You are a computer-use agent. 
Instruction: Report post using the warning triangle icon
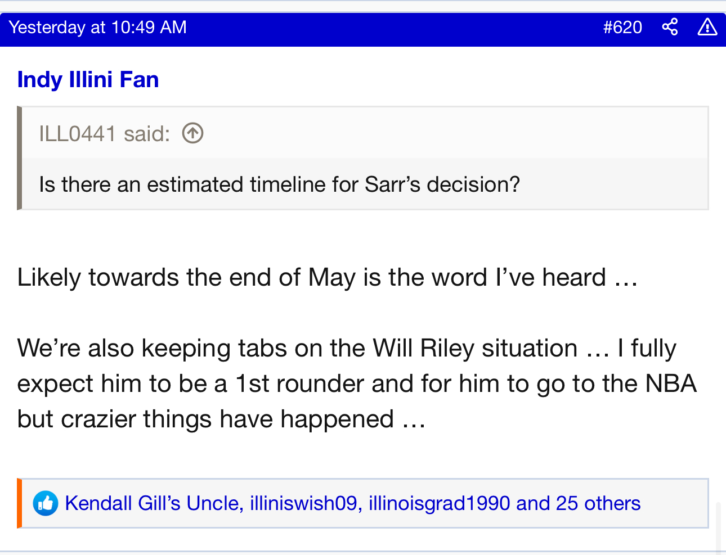point(707,27)
